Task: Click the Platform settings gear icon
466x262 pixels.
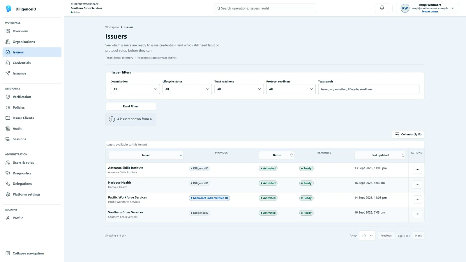Action: click(8, 194)
